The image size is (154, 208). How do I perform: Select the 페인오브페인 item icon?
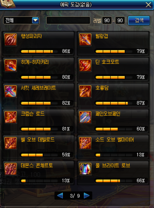coord(85,117)
